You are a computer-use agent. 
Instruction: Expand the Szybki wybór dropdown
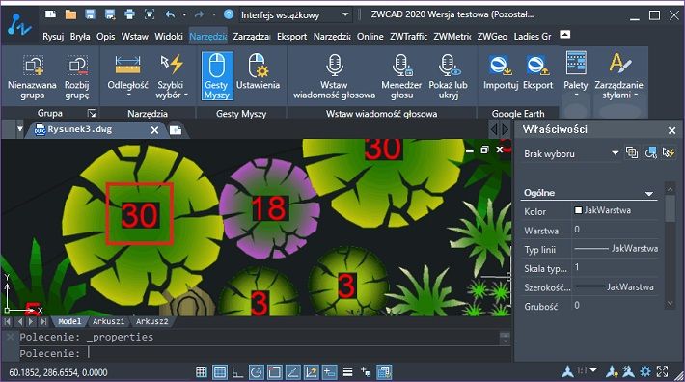click(186, 95)
